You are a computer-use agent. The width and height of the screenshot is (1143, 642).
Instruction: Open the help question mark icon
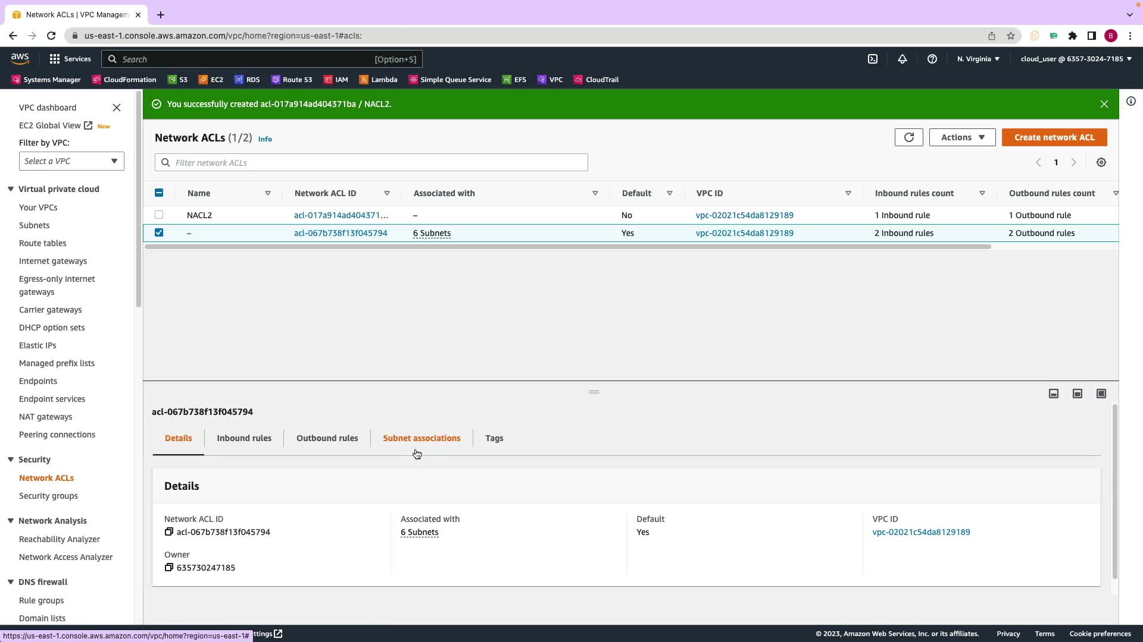tap(932, 59)
